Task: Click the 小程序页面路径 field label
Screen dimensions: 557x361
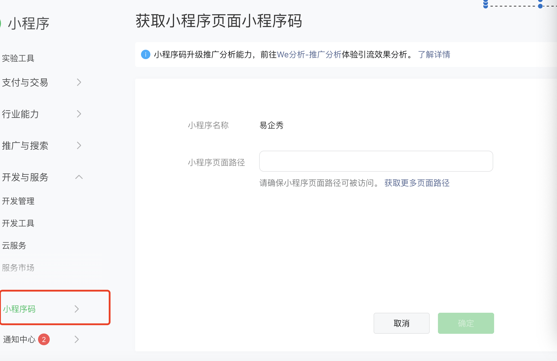Action: click(216, 162)
